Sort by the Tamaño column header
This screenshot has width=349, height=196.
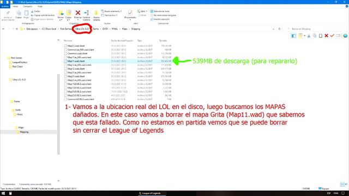pyautogui.click(x=163, y=41)
